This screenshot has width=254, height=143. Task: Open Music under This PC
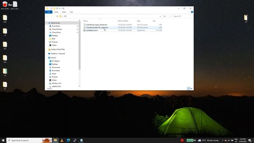coord(54,74)
